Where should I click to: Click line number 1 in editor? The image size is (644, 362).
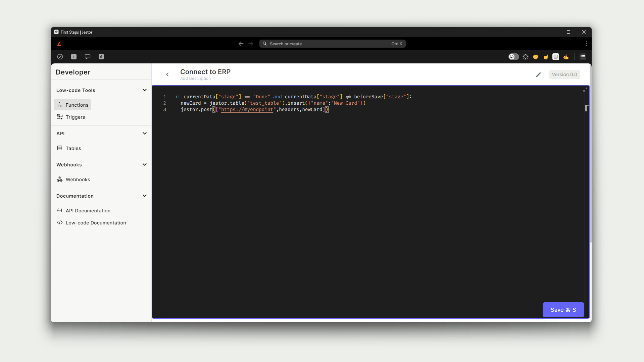[164, 97]
